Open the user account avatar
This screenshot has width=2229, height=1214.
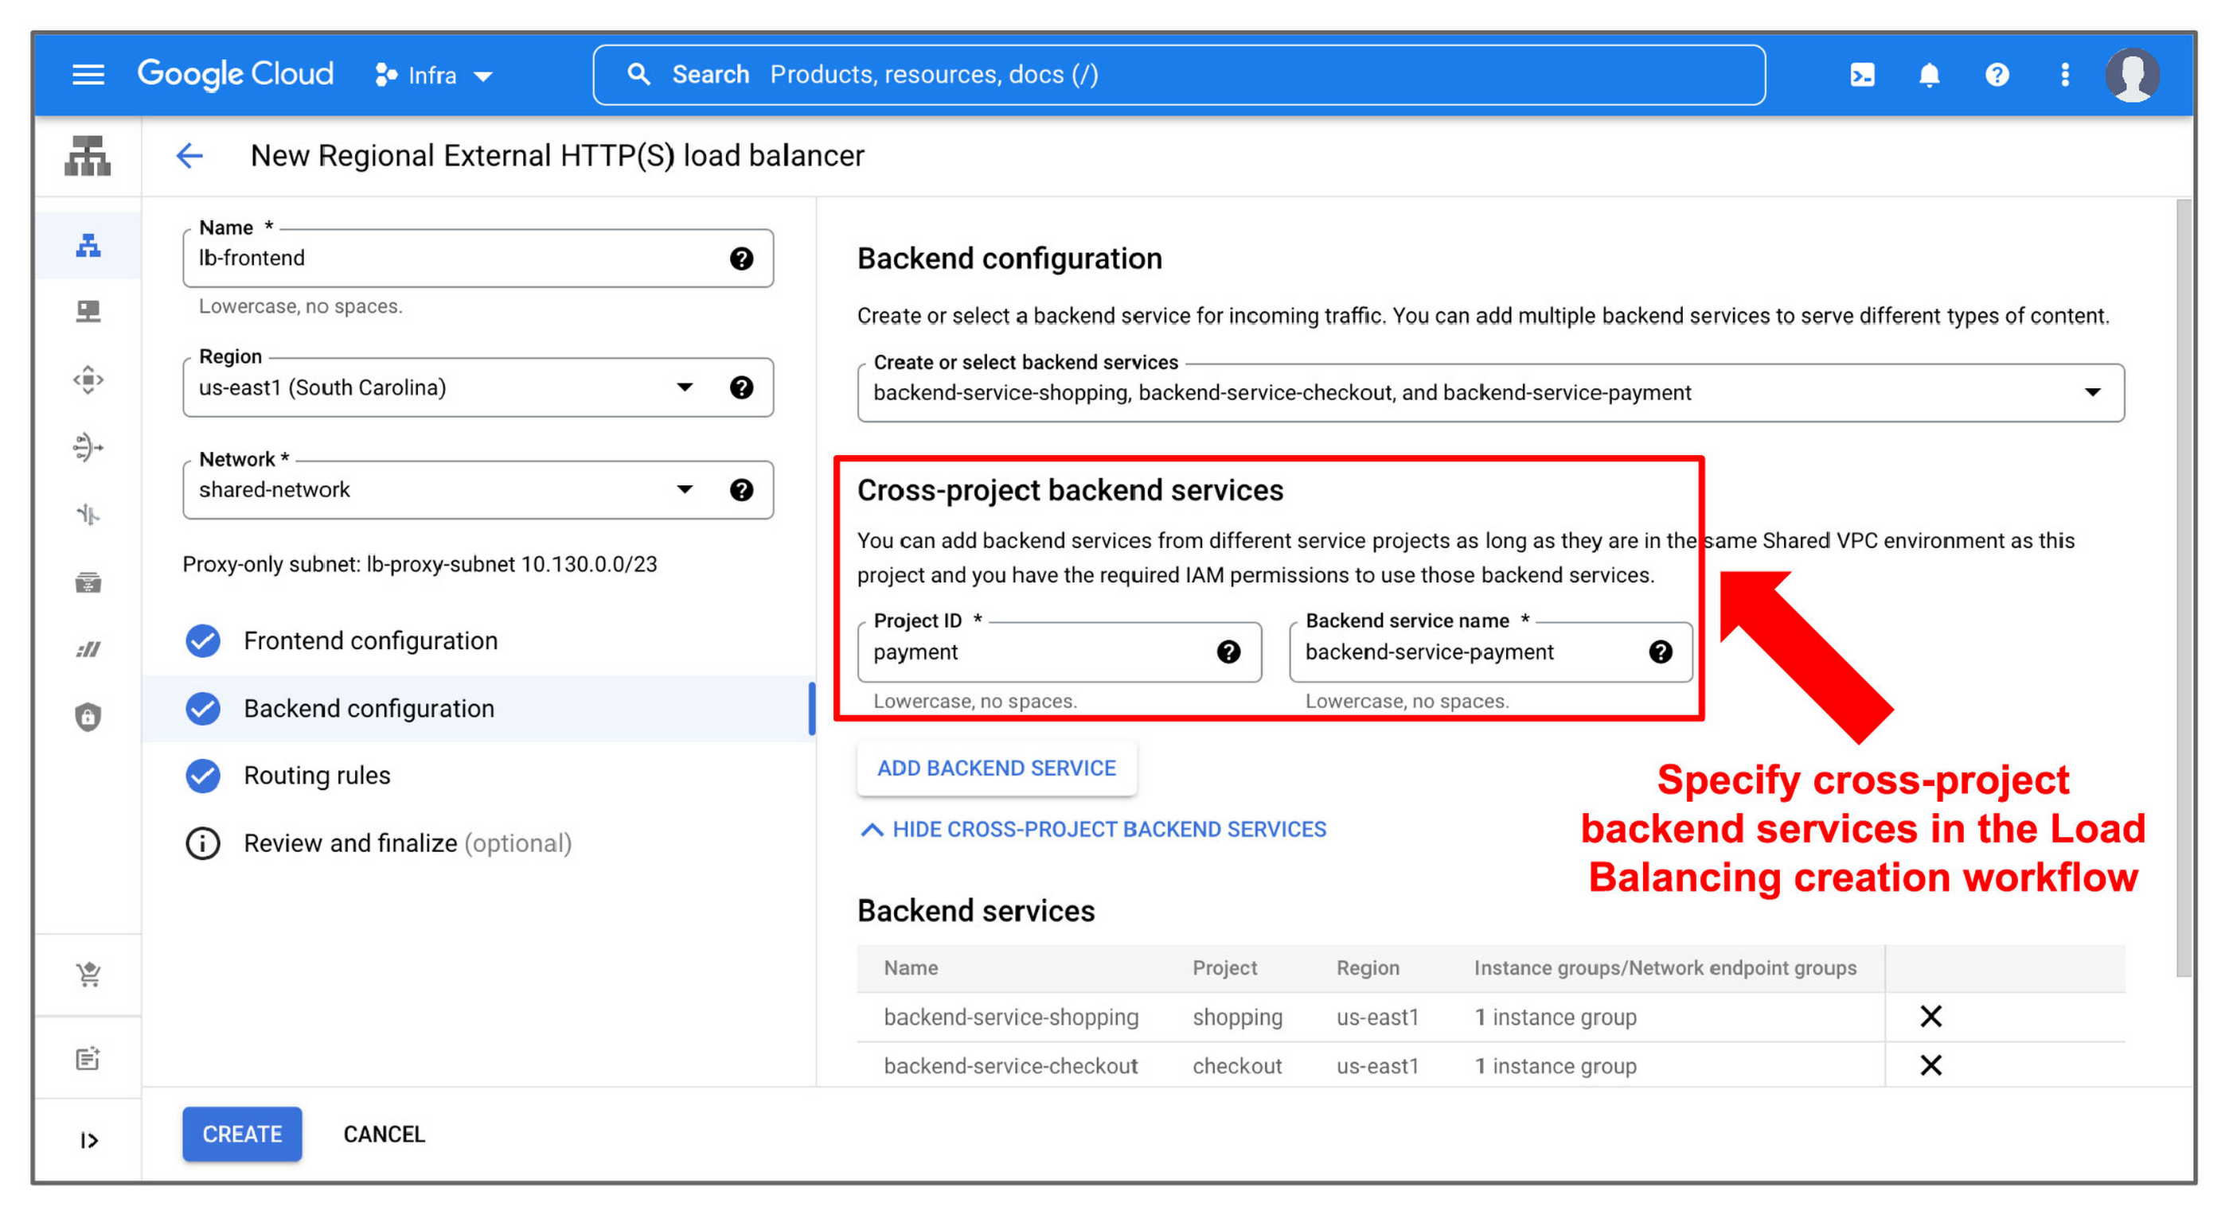pos(2132,74)
